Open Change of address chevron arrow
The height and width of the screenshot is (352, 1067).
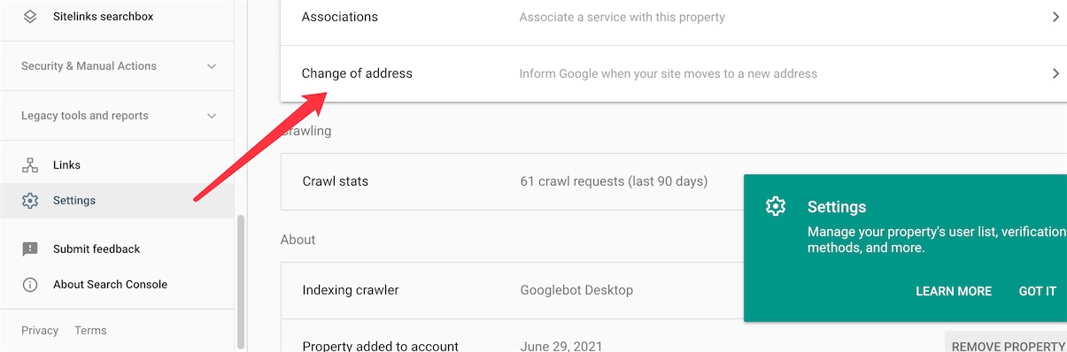tap(1055, 73)
